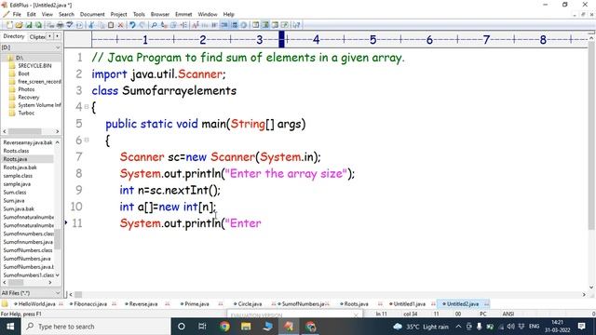
Task: Select the Turboc folder in directory tree
Action: [x=26, y=113]
